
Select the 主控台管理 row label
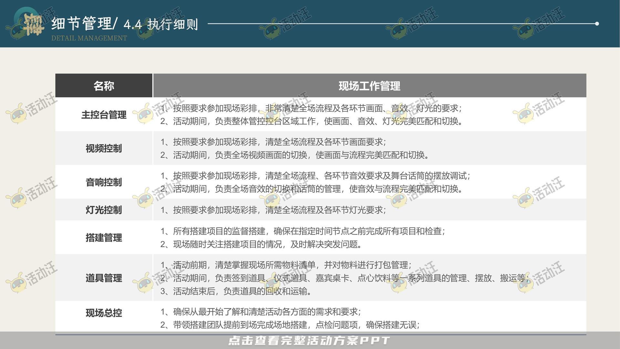(x=103, y=115)
